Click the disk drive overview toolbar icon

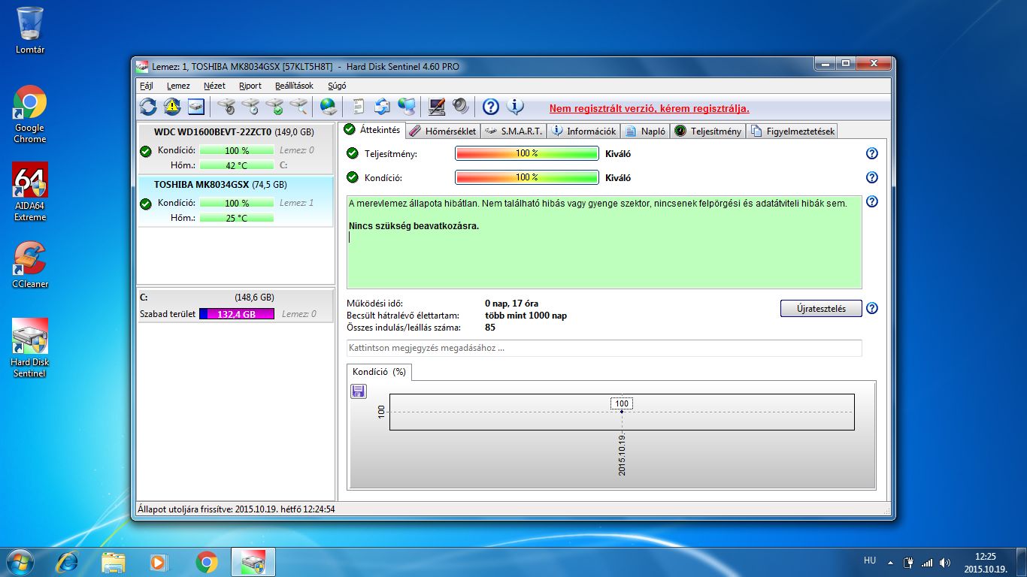[196, 107]
